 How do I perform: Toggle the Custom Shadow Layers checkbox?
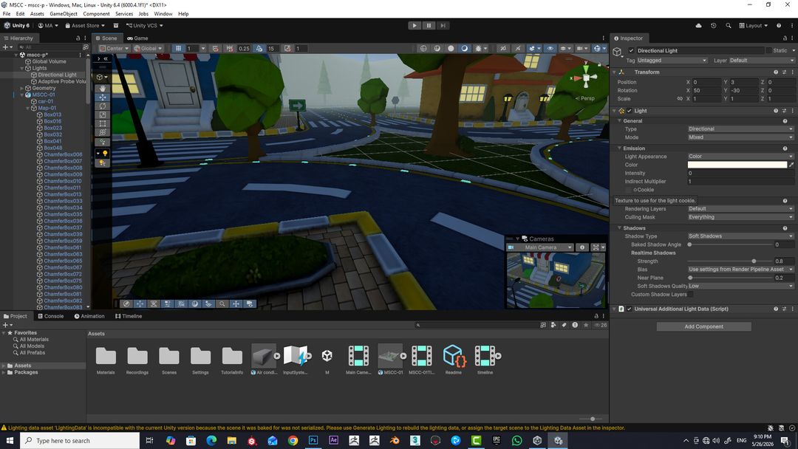pos(691,295)
